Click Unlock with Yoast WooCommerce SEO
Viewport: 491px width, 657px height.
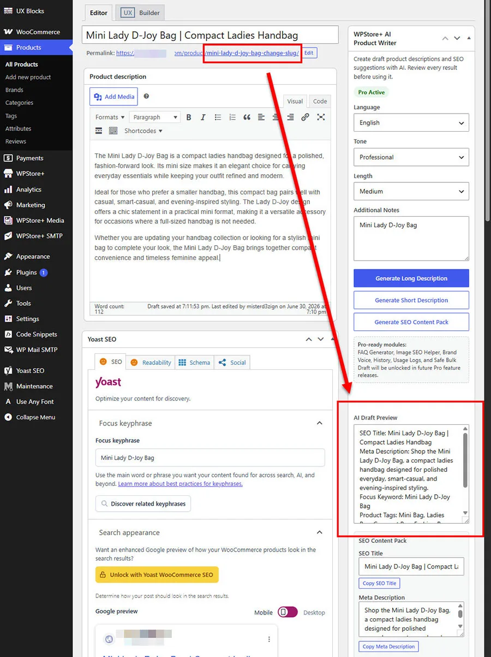pyautogui.click(x=157, y=575)
